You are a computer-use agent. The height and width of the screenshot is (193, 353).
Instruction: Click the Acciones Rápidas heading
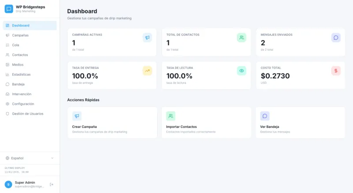coord(83,100)
